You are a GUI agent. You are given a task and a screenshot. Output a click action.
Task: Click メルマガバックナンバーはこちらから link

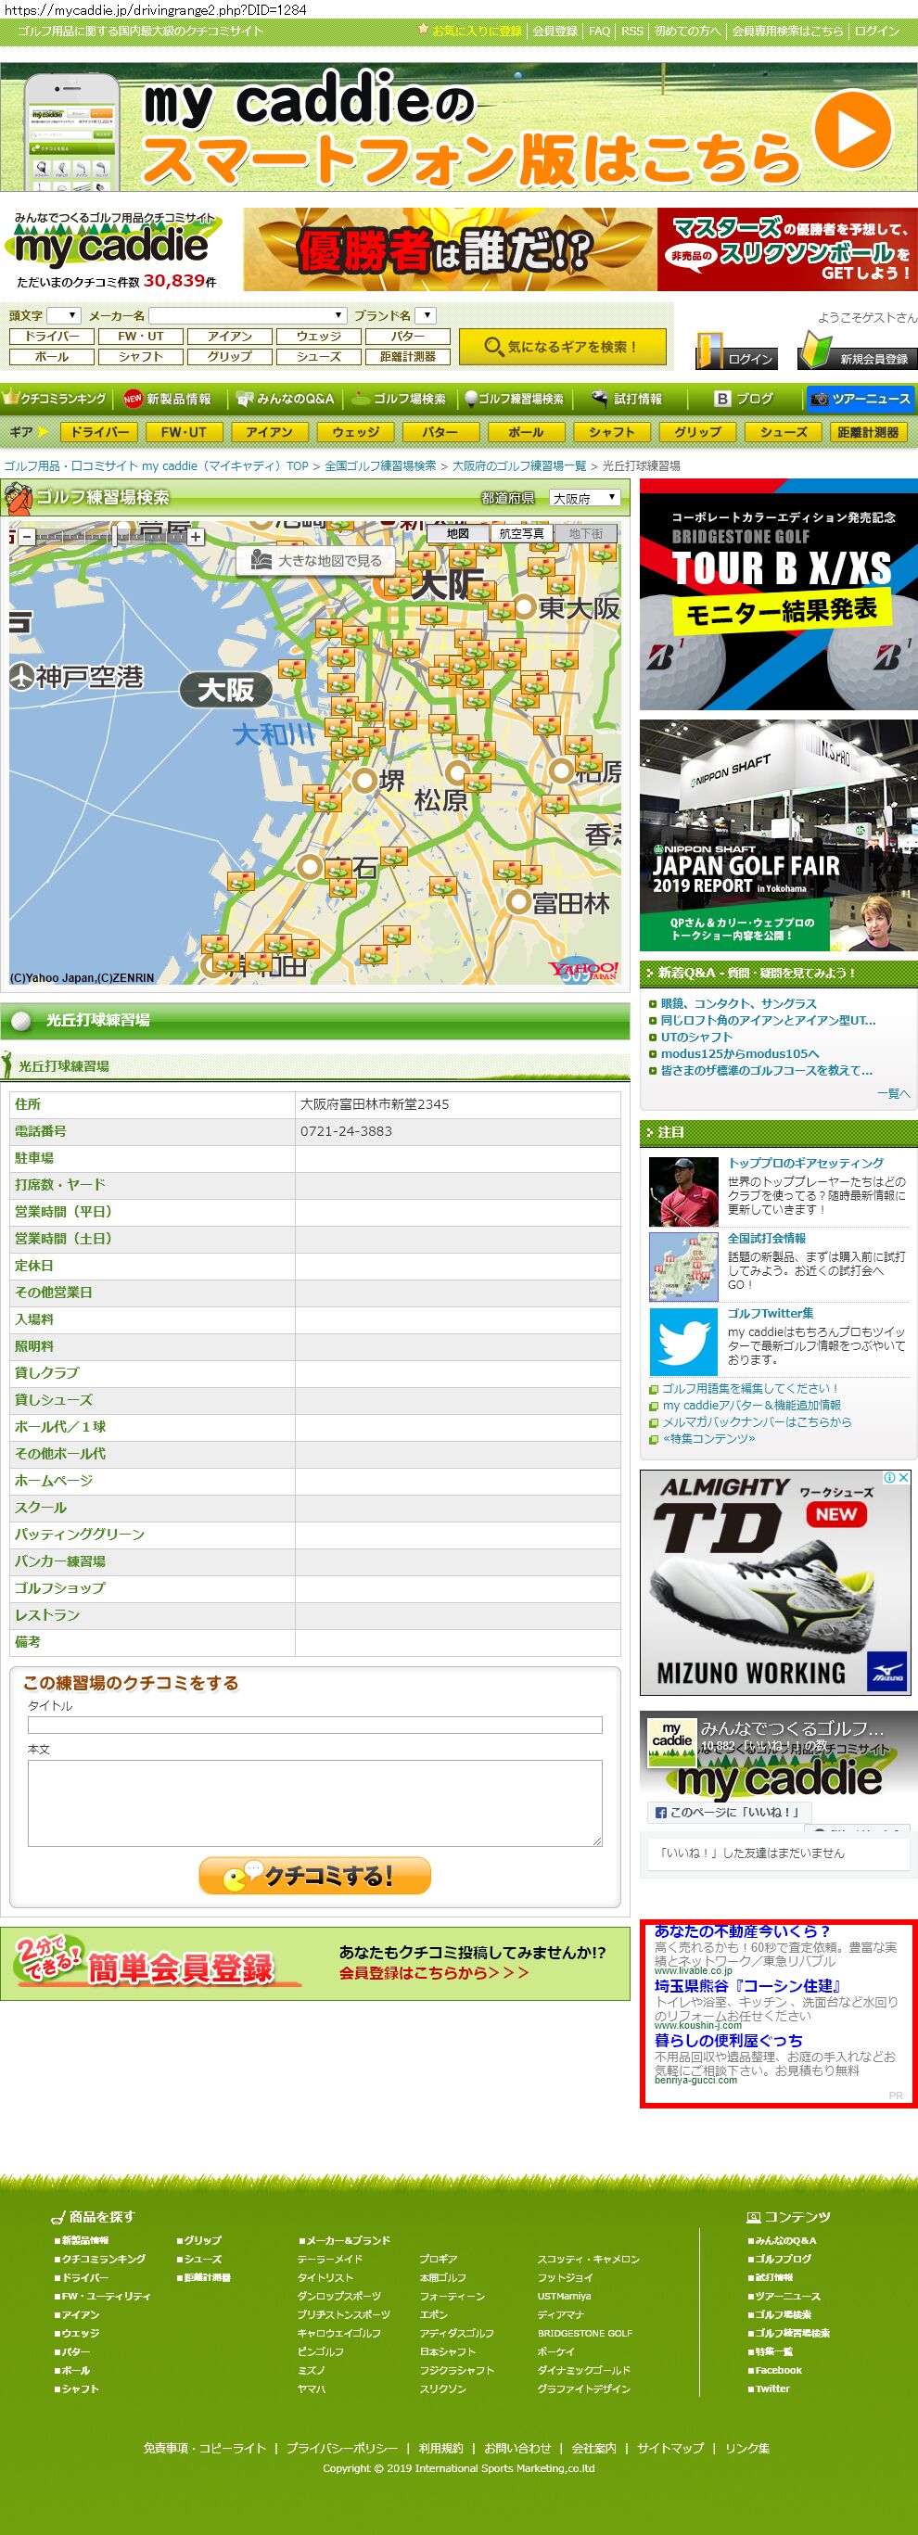tap(756, 1422)
